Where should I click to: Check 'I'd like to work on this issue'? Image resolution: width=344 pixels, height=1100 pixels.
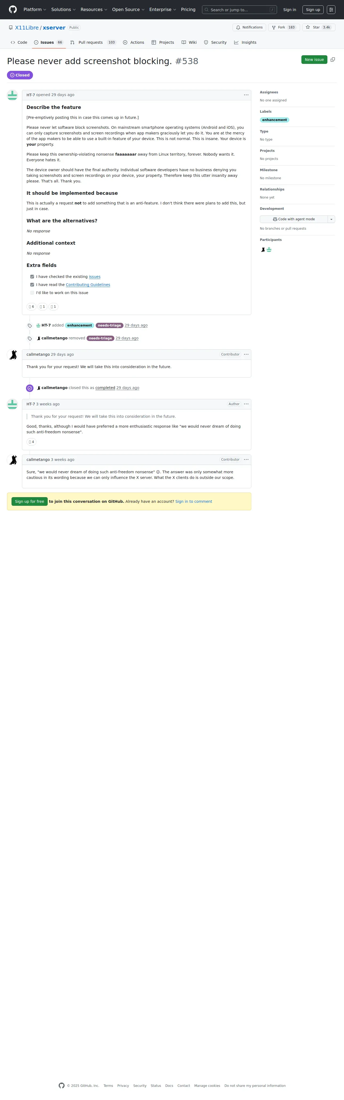pos(32,293)
